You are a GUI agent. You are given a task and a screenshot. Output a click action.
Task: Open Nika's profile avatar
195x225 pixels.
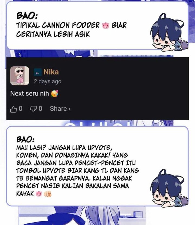coord(19,76)
